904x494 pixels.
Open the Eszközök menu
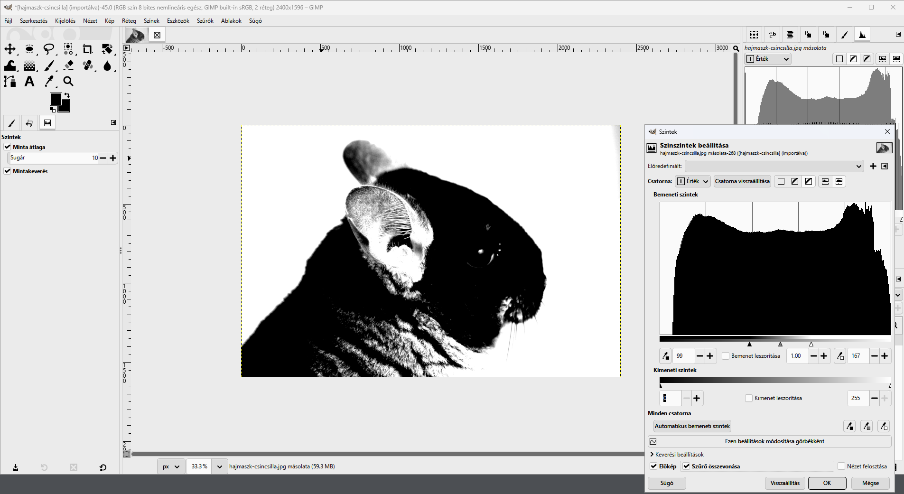178,21
